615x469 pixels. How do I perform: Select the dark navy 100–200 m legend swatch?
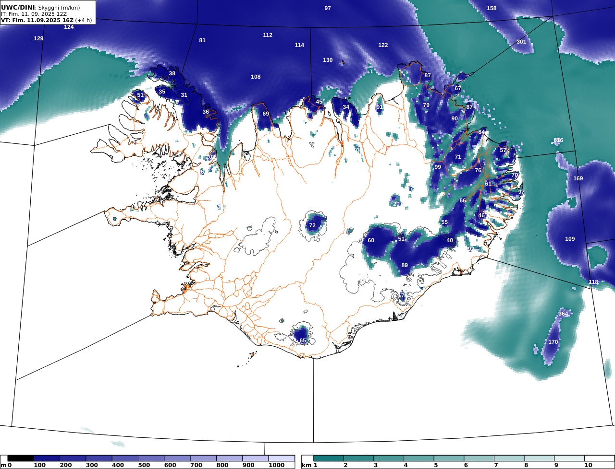(x=47, y=458)
